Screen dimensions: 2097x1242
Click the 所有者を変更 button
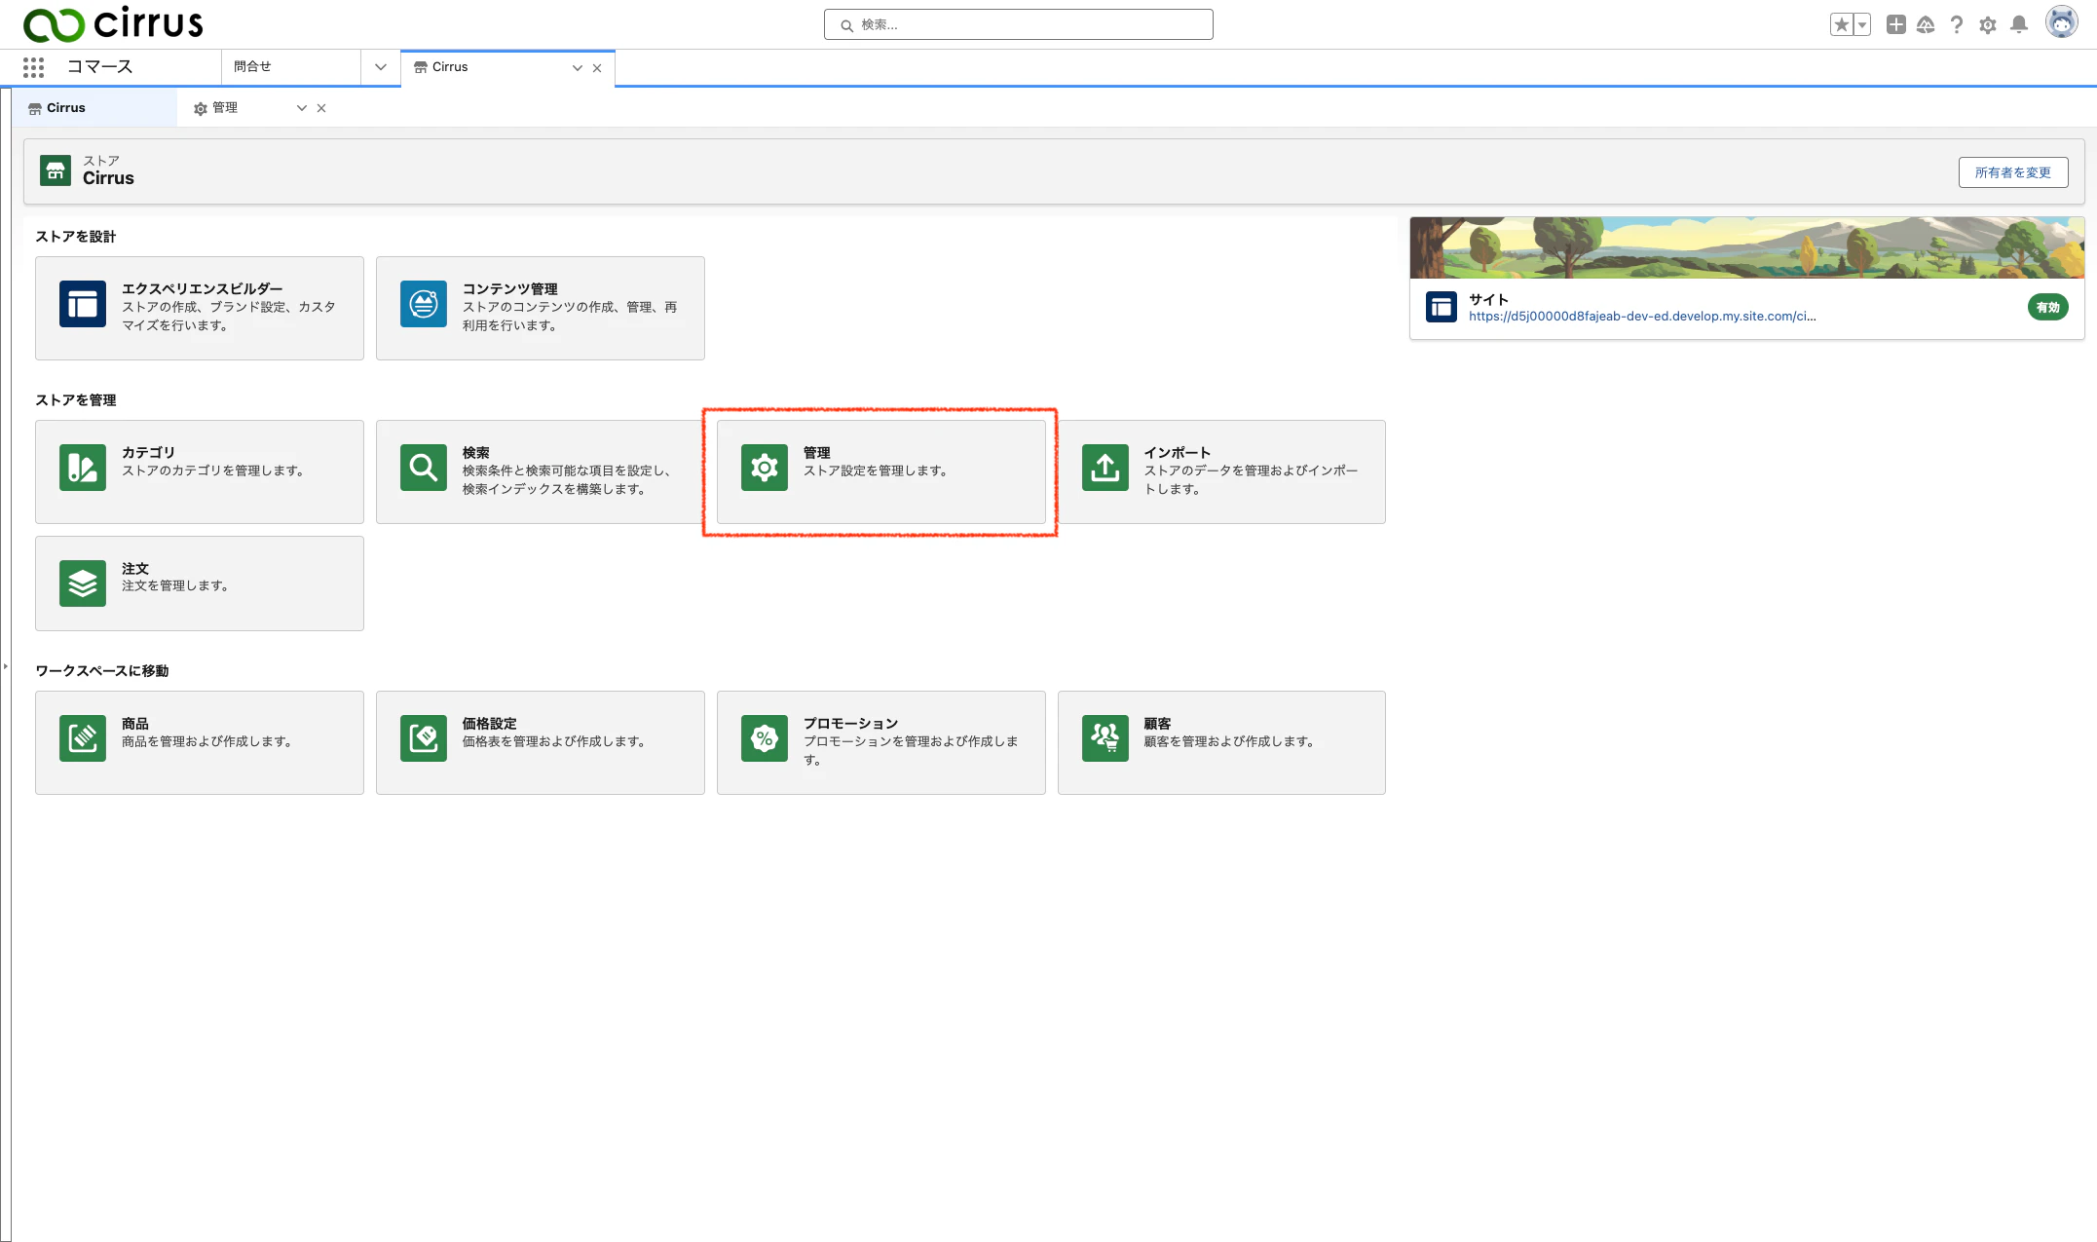(2013, 172)
